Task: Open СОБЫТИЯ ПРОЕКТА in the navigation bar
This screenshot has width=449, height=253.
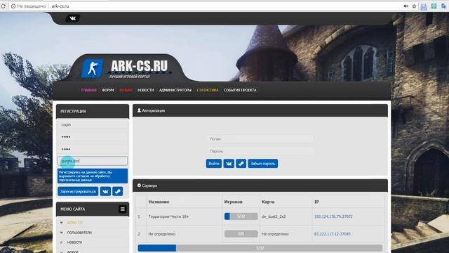Action: tap(240, 90)
